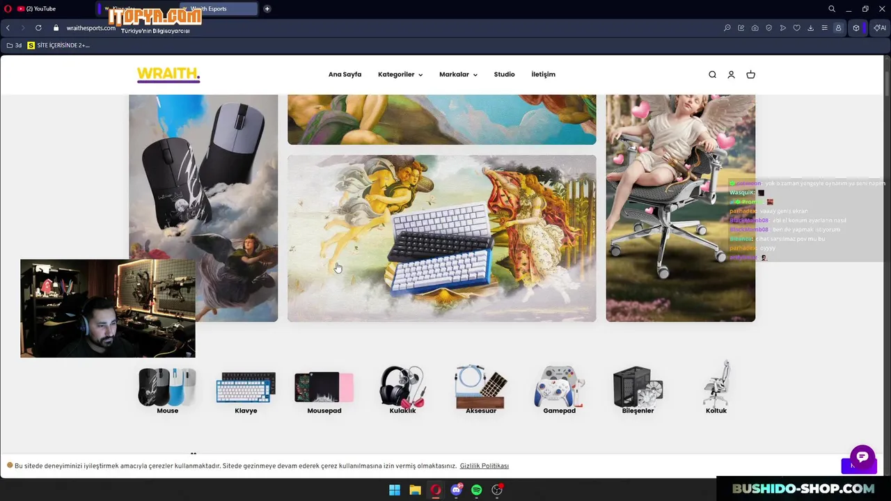This screenshot has height=501, width=891.
Task: Select the Mousepad category
Action: [x=324, y=390]
